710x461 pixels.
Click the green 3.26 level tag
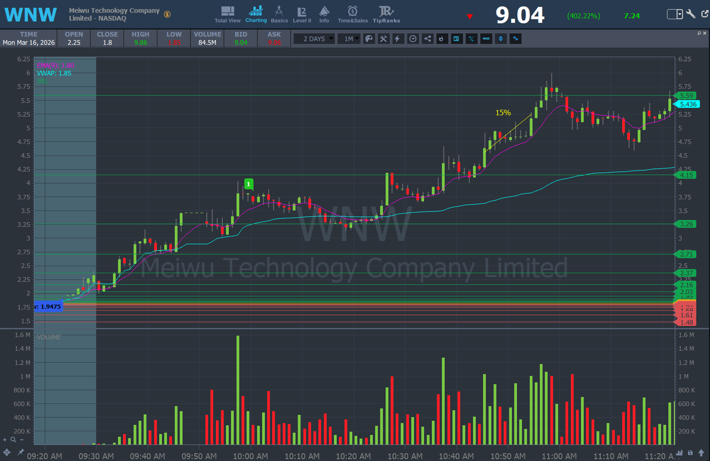686,224
